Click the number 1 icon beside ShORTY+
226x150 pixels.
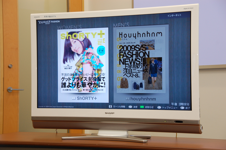74,98
